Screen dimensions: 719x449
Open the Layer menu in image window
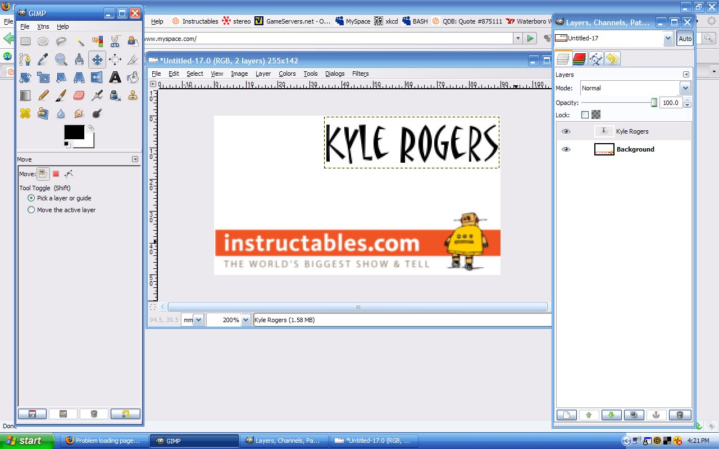(x=263, y=74)
